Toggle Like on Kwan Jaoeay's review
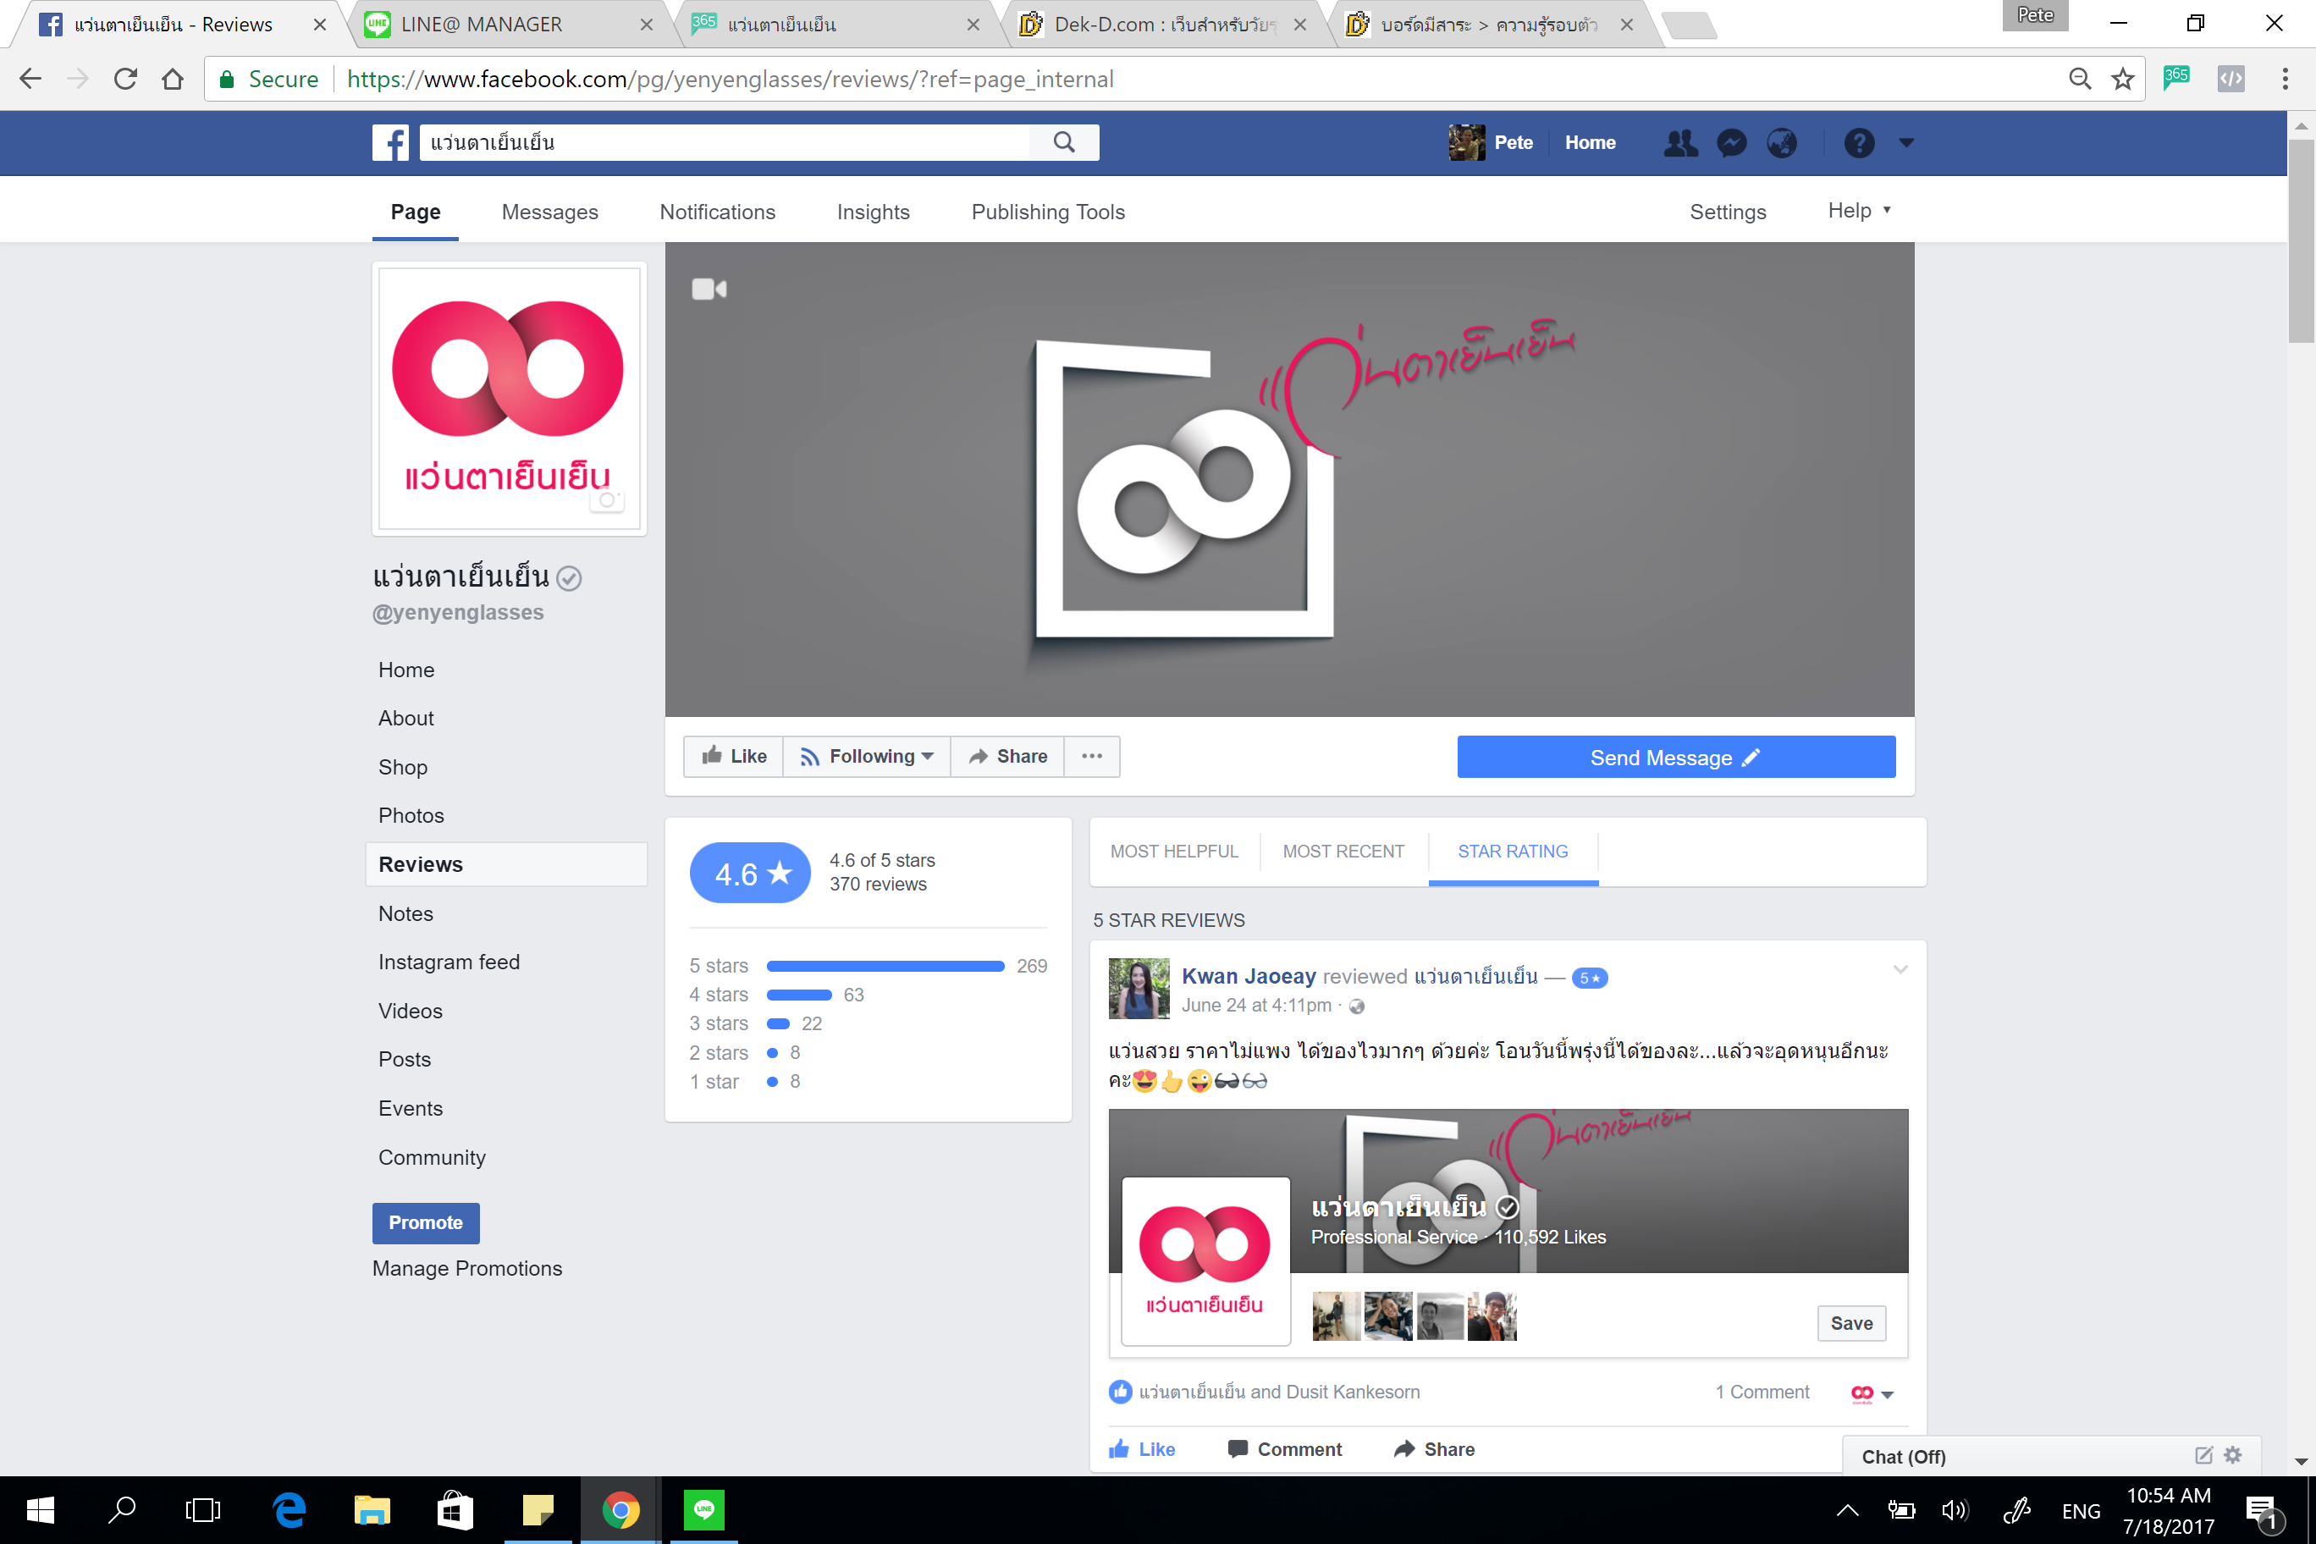Image resolution: width=2316 pixels, height=1544 pixels. [1142, 1448]
